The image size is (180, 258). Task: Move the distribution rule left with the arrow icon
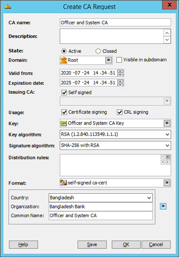coord(163,162)
